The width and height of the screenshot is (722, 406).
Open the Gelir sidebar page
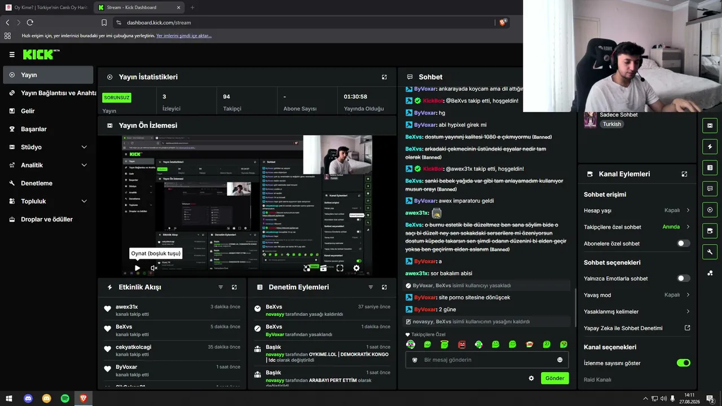(x=48, y=111)
